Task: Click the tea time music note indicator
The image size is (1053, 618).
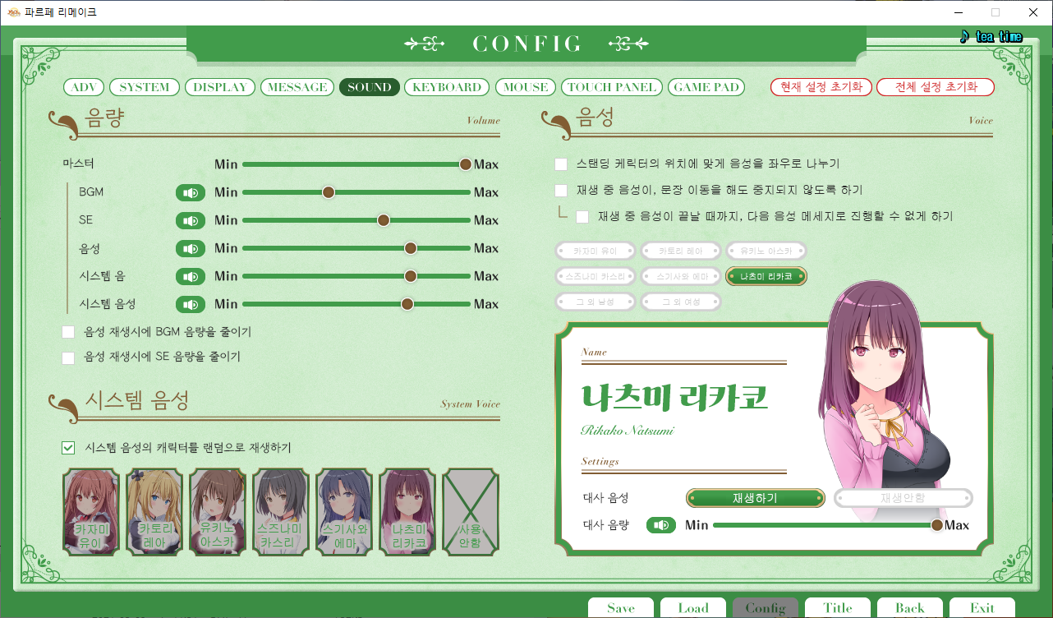Action: [x=991, y=37]
